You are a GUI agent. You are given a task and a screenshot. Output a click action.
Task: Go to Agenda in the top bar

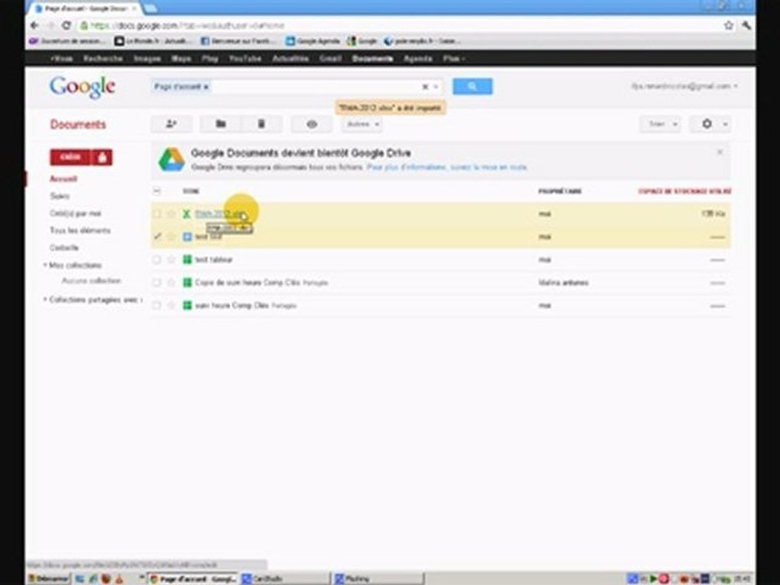[418, 58]
